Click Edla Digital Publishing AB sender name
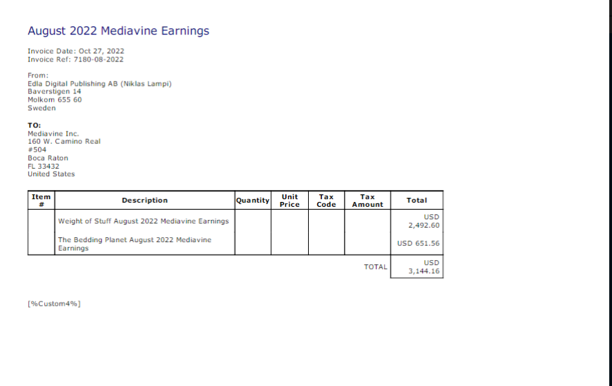This screenshot has width=612, height=386. 99,84
